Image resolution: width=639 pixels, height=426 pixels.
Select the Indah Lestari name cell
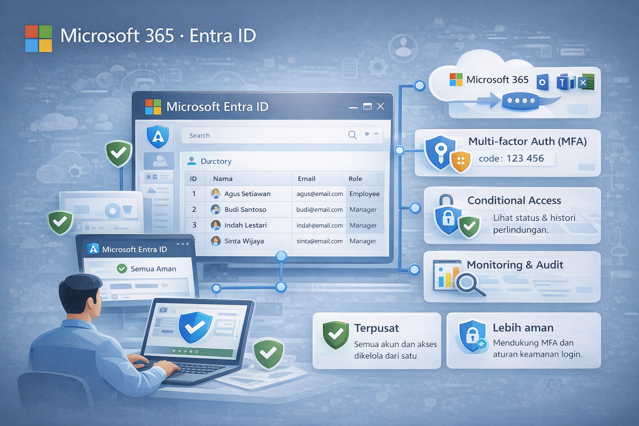point(246,225)
